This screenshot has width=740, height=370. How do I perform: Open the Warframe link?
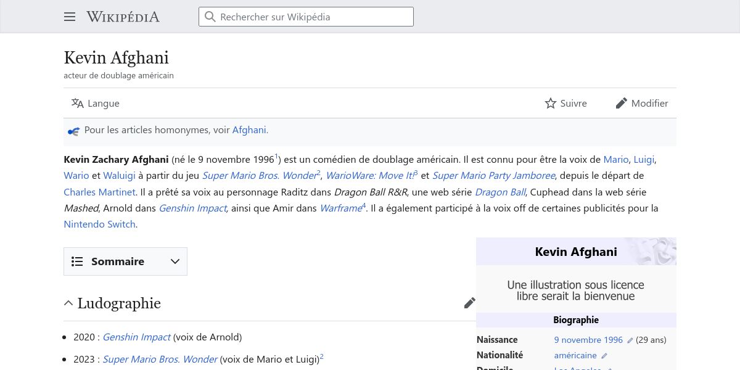[340, 208]
